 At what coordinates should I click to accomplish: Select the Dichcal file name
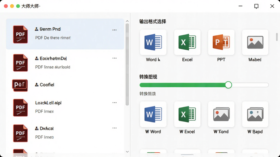tap(46, 128)
